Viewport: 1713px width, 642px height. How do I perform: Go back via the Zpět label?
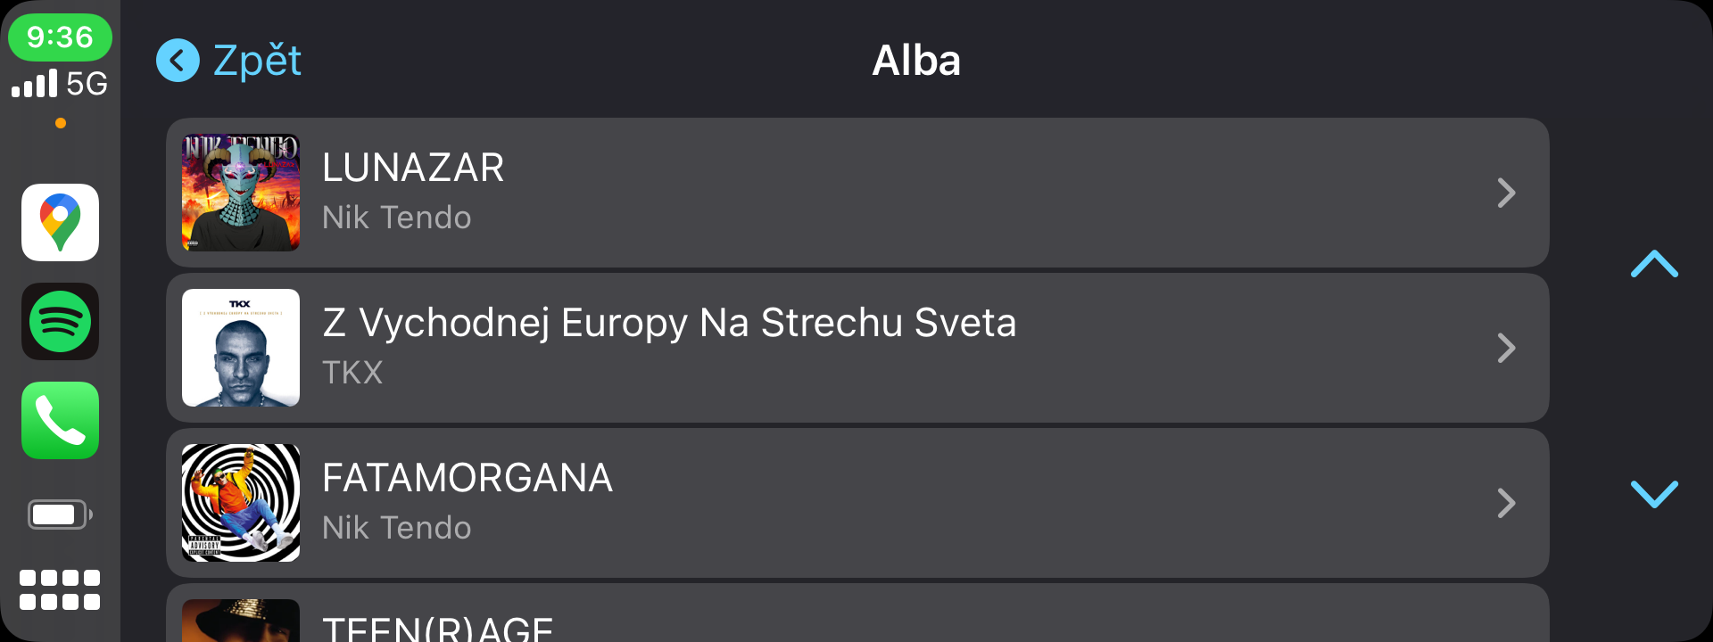257,61
